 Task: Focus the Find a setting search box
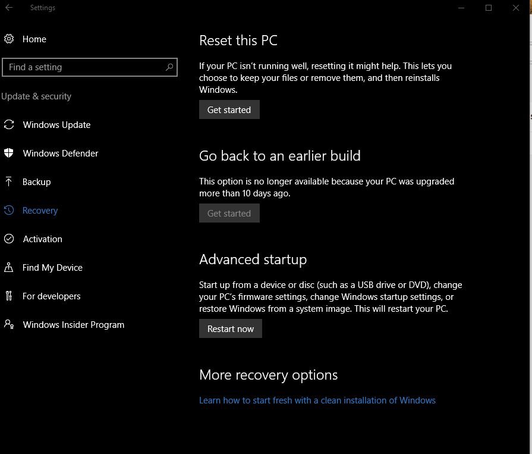pos(83,67)
